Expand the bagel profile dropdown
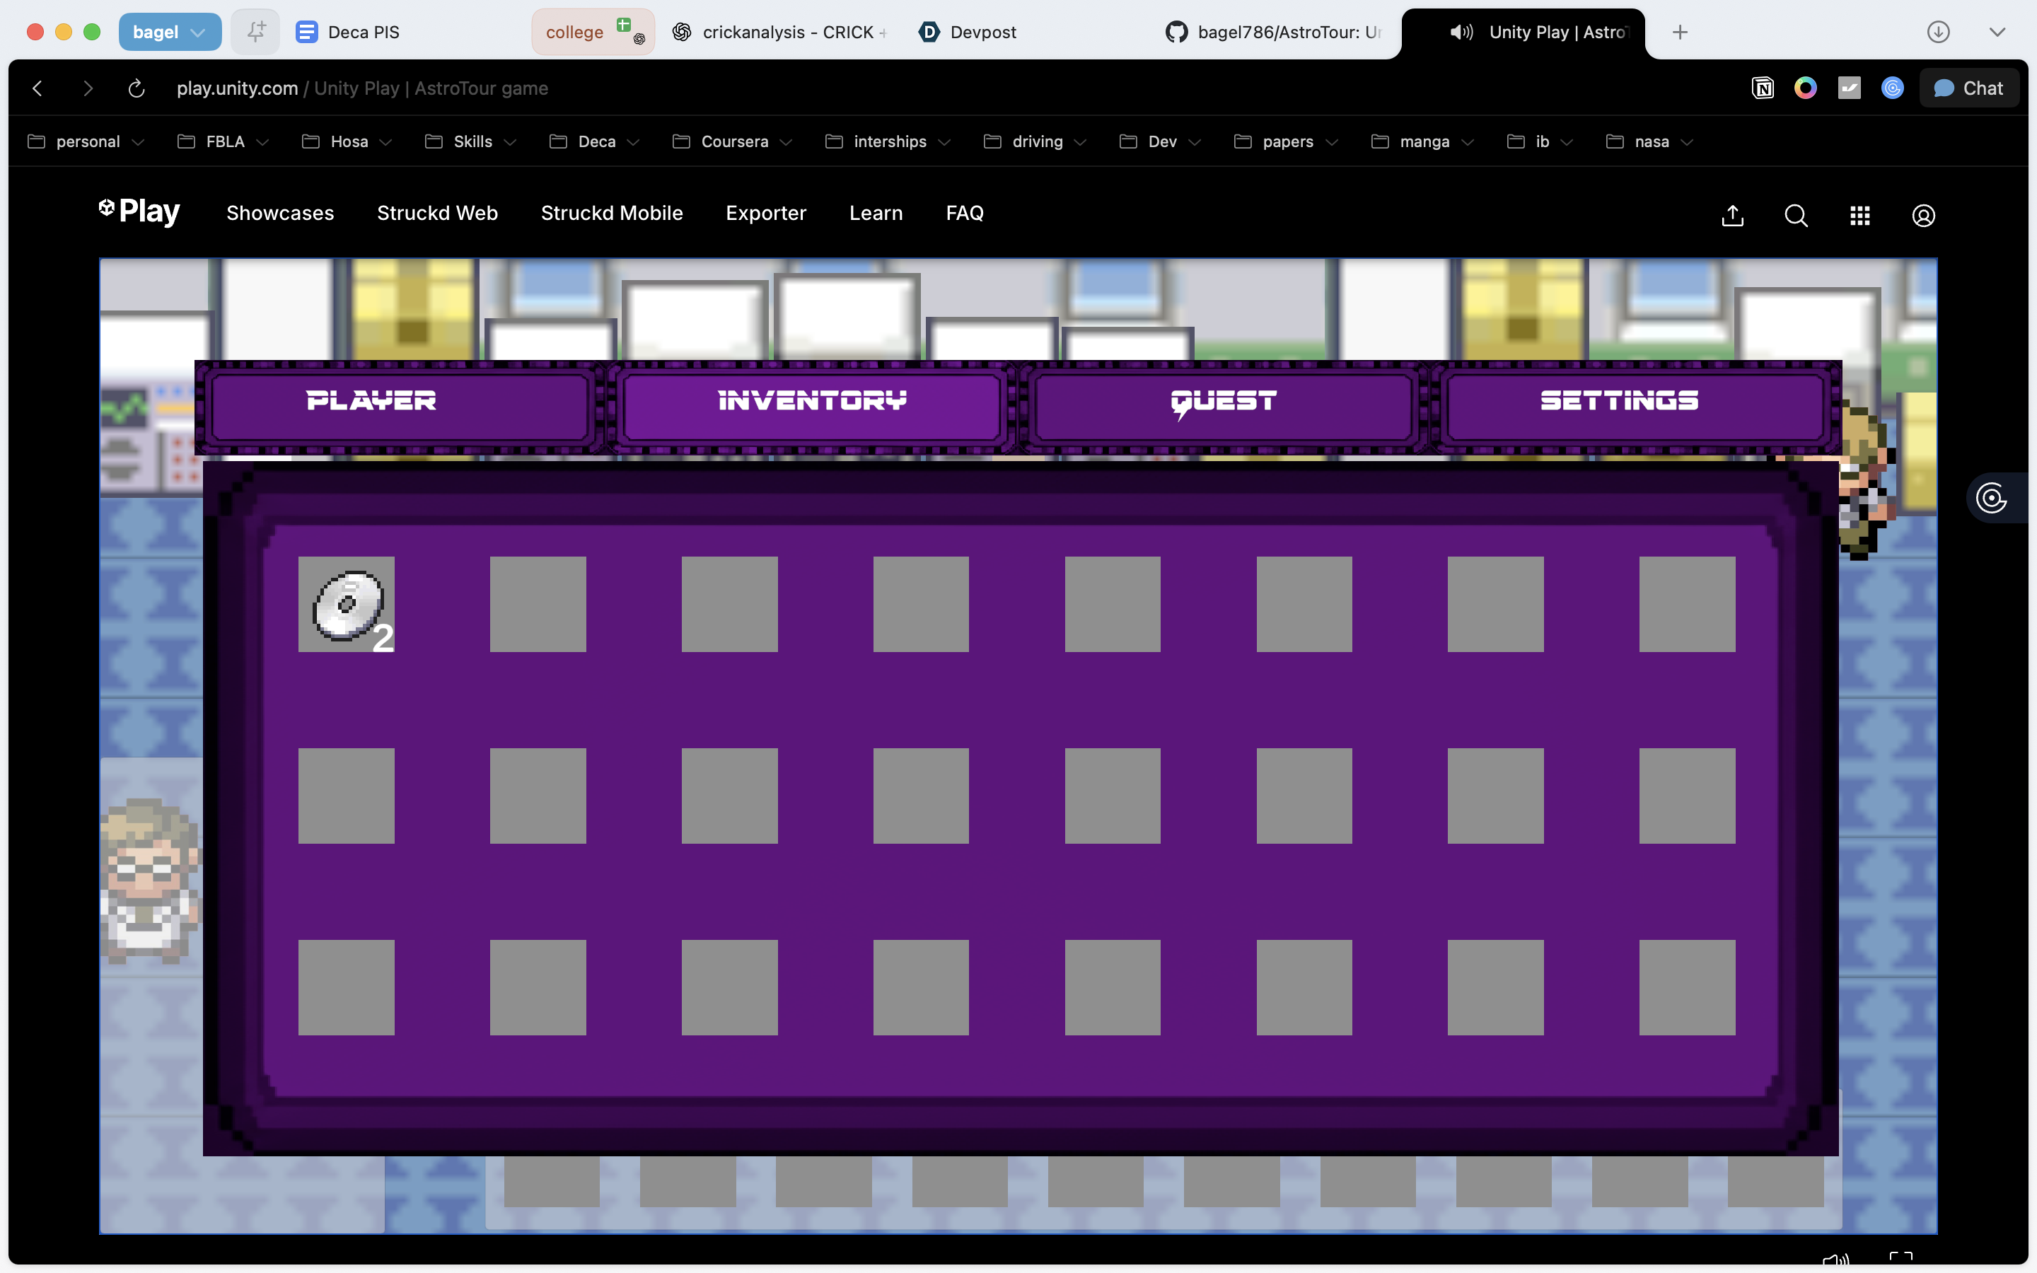2037x1273 pixels. [170, 32]
